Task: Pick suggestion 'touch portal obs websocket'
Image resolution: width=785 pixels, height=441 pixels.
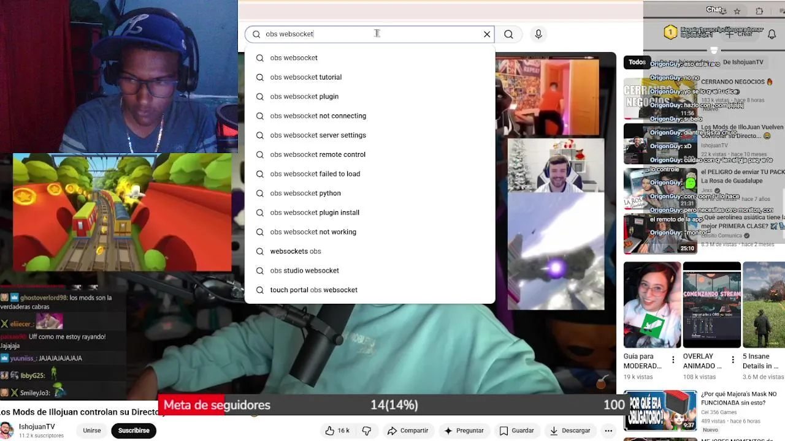Action: [370, 290]
